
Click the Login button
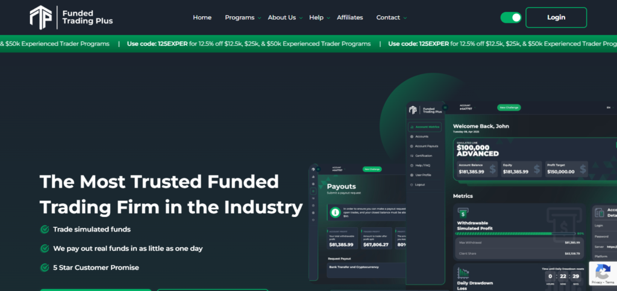click(556, 17)
